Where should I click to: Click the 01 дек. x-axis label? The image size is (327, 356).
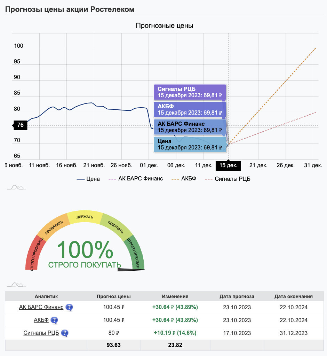click(149, 165)
